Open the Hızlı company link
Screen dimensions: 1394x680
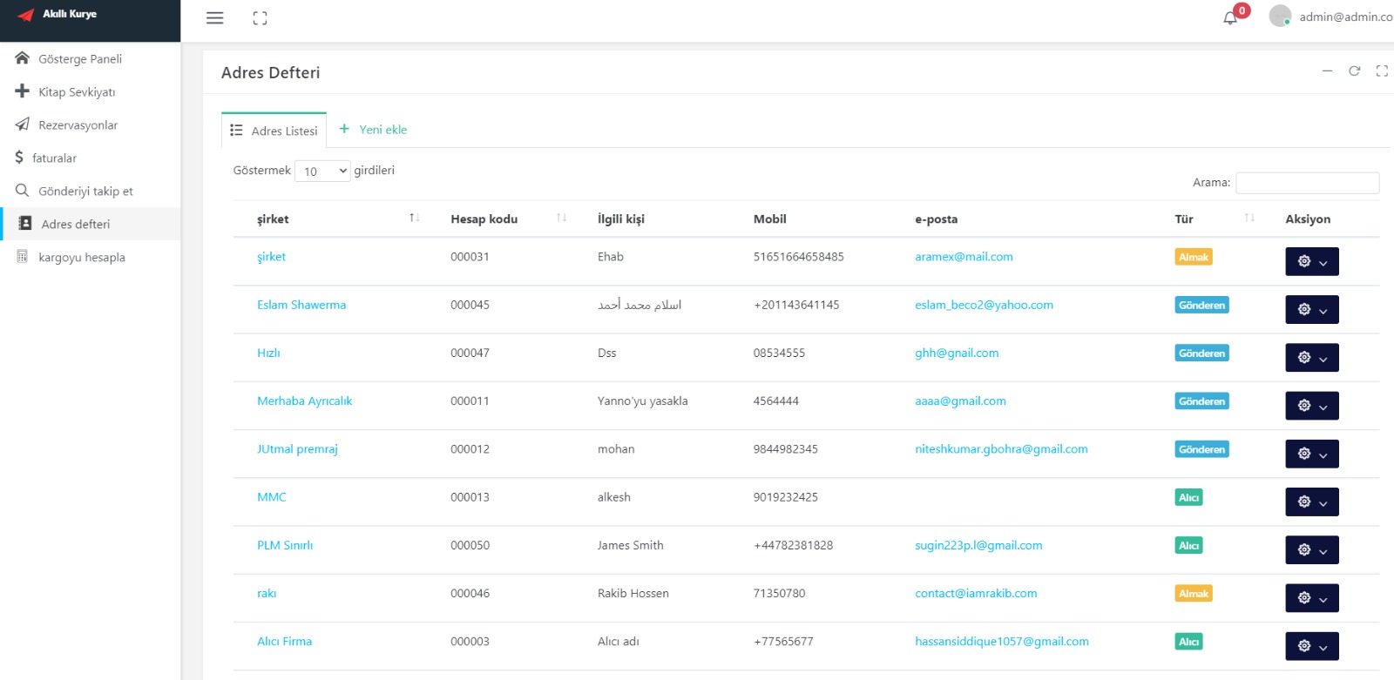click(268, 353)
